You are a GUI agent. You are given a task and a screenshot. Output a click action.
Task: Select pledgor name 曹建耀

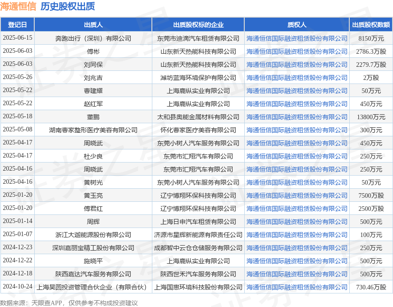pyautogui.click(x=93, y=91)
